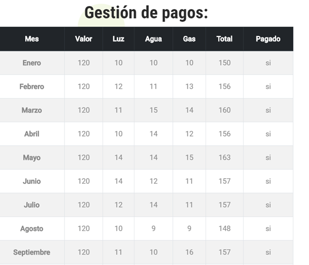Click the Agua column header

tap(153, 39)
